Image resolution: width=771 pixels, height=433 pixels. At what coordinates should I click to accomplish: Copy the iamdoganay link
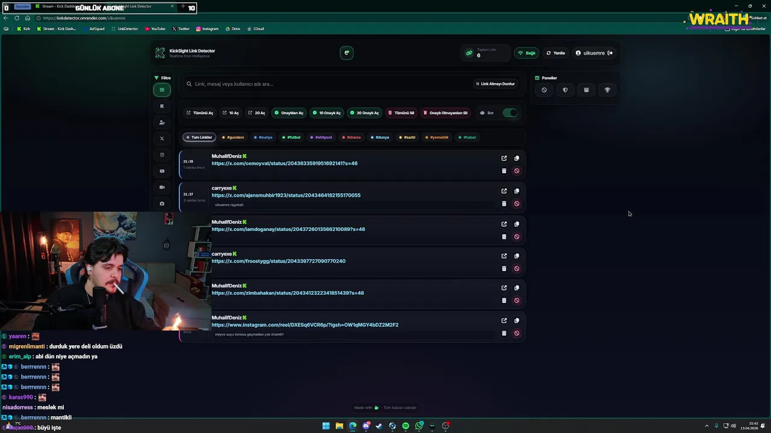coord(516,224)
